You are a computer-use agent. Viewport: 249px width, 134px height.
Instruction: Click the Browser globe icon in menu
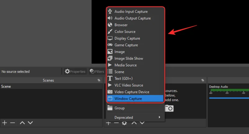point(110,25)
